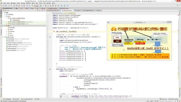Image resolution: width=181 pixels, height=102 pixels.
Task: Click the Undo toolbar icon
Action: click(9, 6)
